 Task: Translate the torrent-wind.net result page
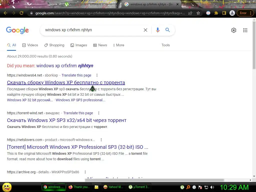click(78, 113)
